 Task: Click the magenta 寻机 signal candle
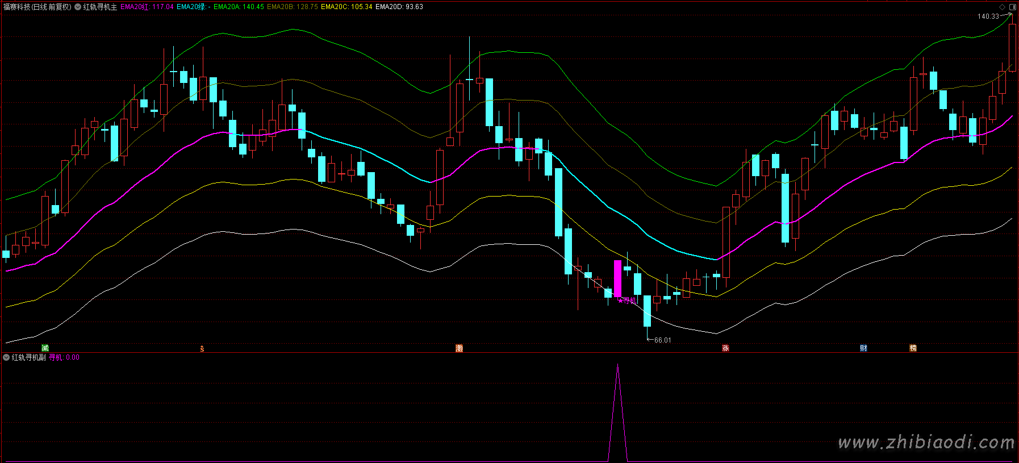coord(617,278)
